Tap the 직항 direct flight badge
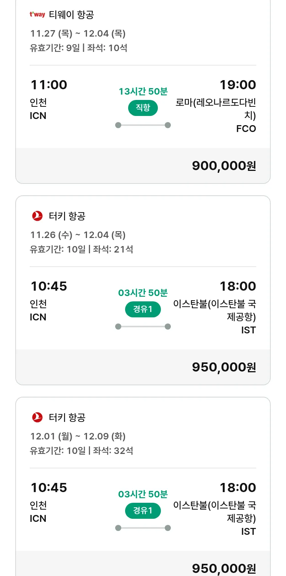The width and height of the screenshot is (286, 576). tap(143, 108)
